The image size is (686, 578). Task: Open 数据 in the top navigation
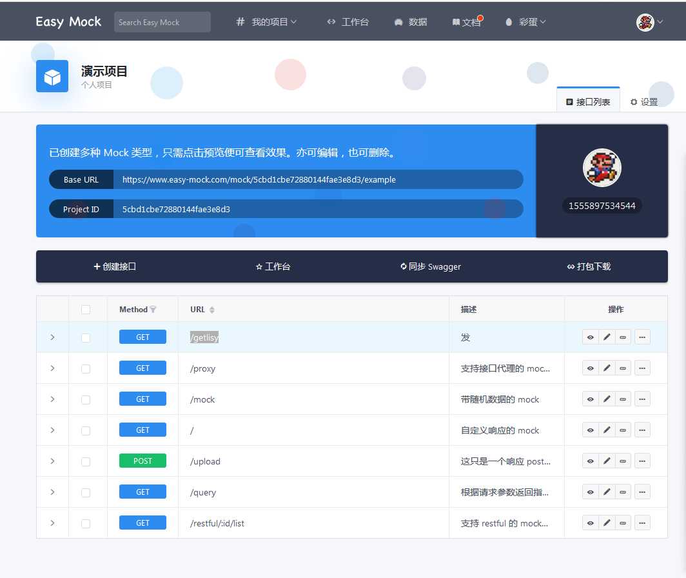click(410, 22)
